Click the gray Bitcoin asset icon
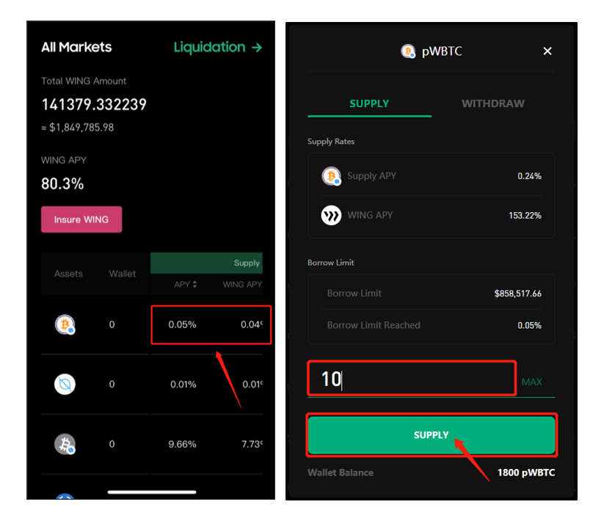The width and height of the screenshot is (604, 521). coord(66,443)
